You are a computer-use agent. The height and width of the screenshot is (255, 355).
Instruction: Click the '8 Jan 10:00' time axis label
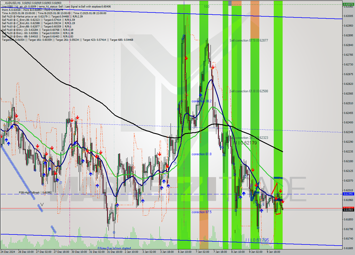click(x=238, y=252)
